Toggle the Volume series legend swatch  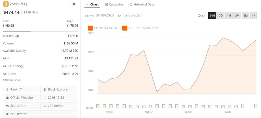click(x=125, y=28)
